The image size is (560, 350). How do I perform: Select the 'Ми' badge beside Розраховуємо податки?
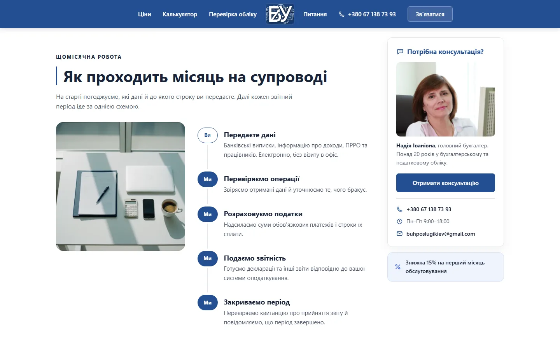click(208, 214)
